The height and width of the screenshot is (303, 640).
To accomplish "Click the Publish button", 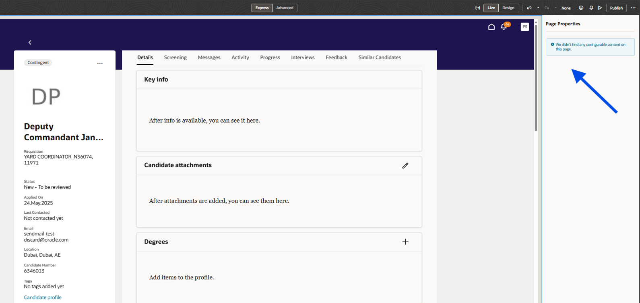I will click(616, 8).
